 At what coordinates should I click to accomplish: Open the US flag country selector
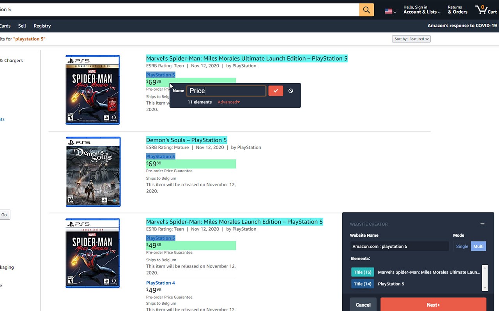pos(390,11)
